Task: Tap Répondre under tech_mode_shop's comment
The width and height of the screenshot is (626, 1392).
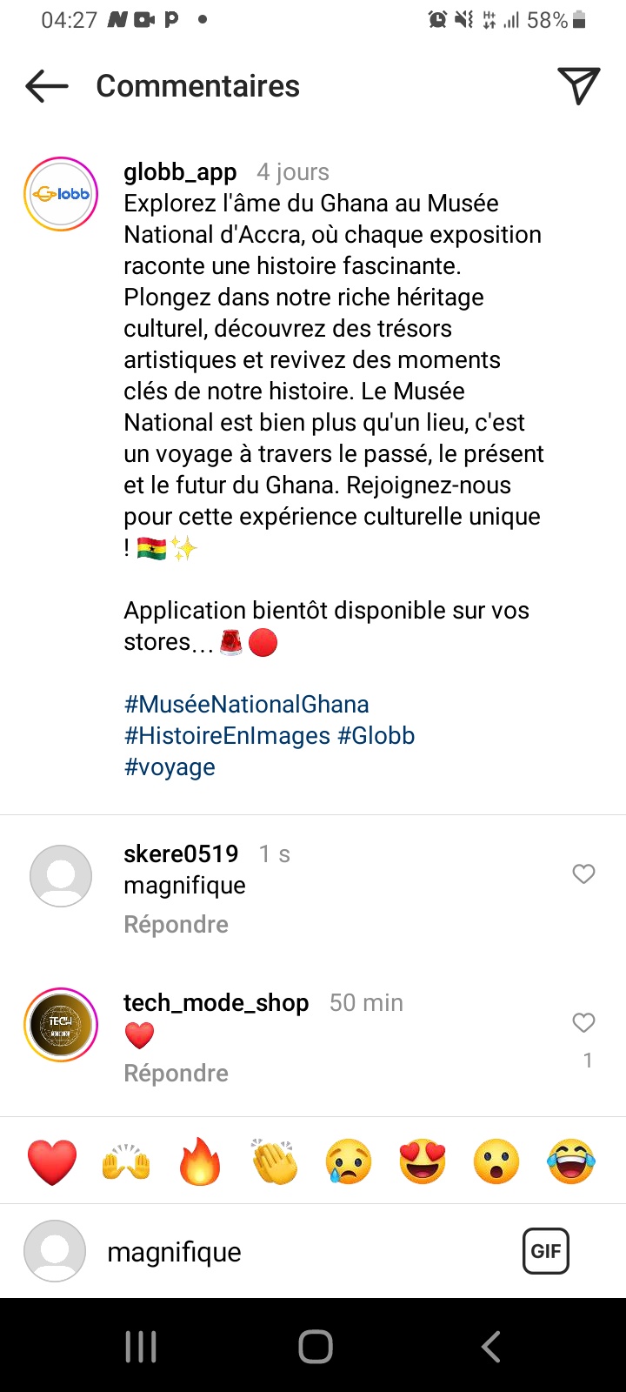Action: [x=176, y=1073]
